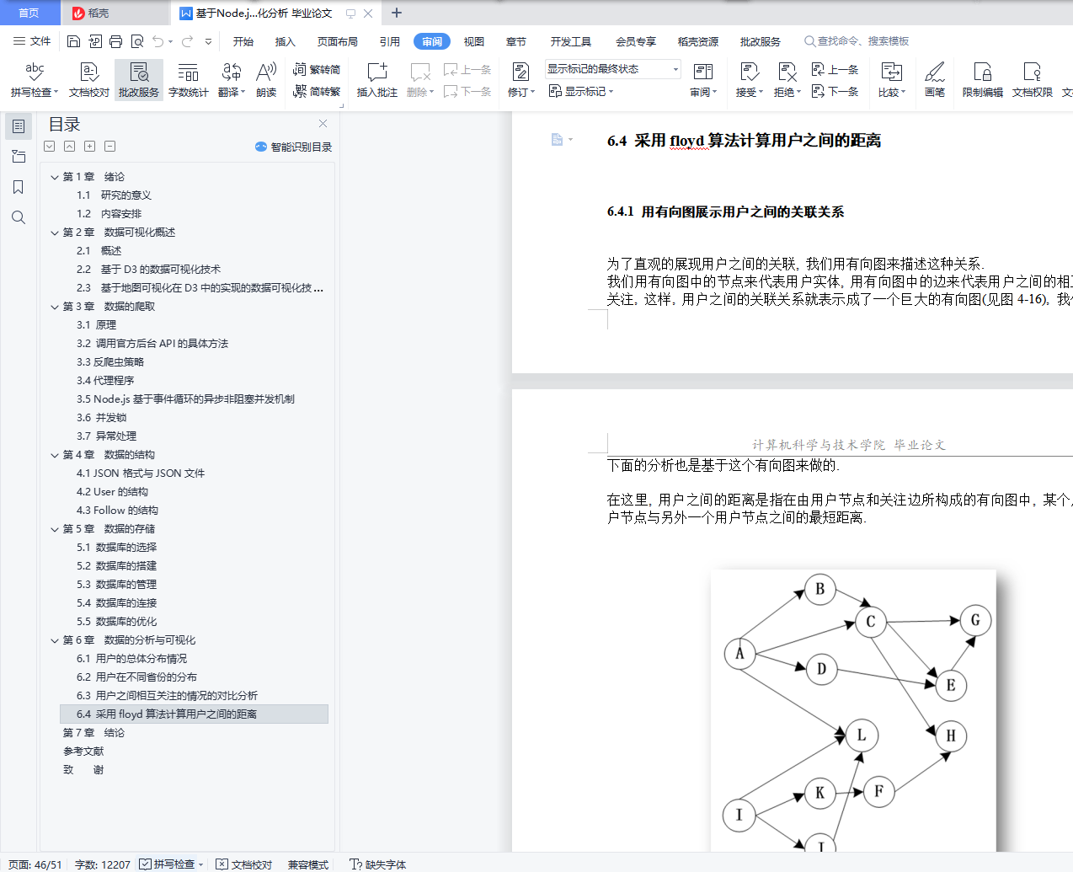
Task: Convert text with 简转繁
Action: pyautogui.click(x=317, y=91)
